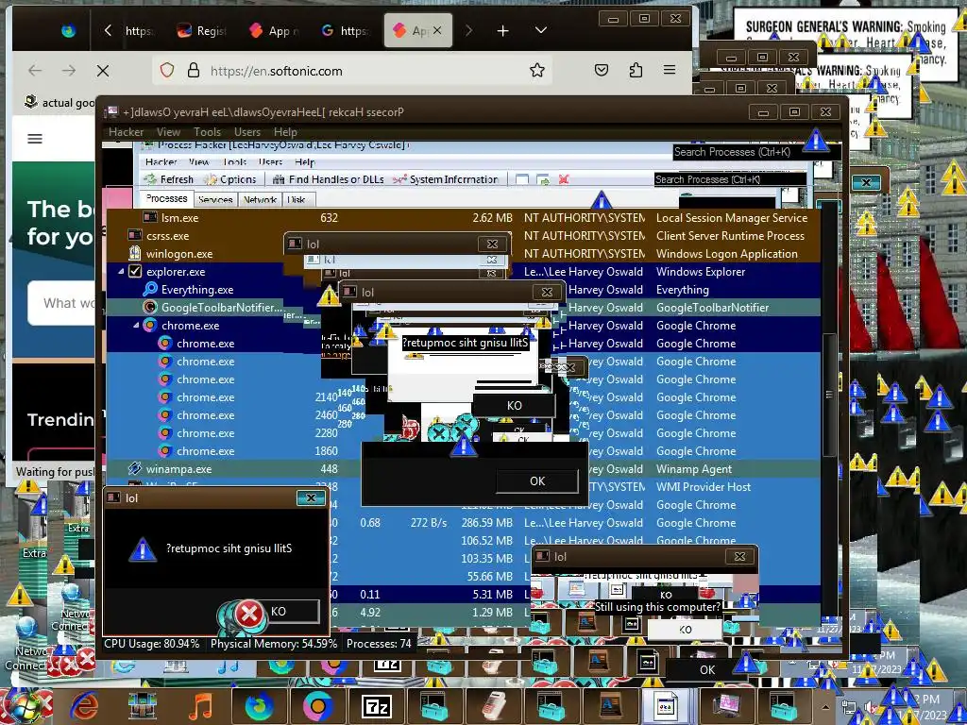Viewport: 967px width, 725px height.
Task: Select Everything.exe magnifier icon
Action: tap(150, 289)
